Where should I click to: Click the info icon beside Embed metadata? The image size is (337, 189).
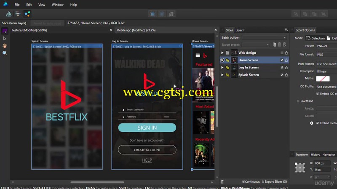point(312,123)
